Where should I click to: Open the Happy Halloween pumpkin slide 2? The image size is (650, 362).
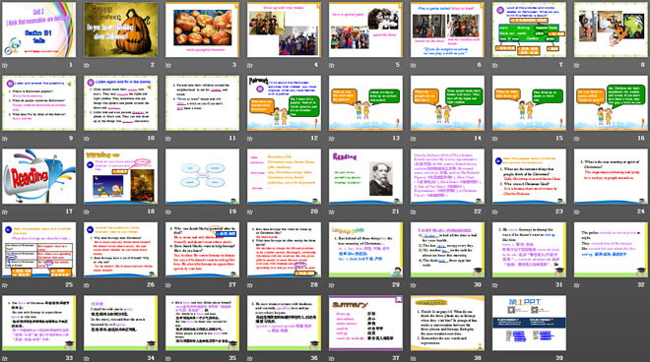(x=120, y=30)
